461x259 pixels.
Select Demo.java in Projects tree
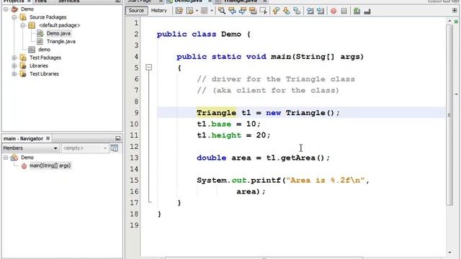click(58, 34)
